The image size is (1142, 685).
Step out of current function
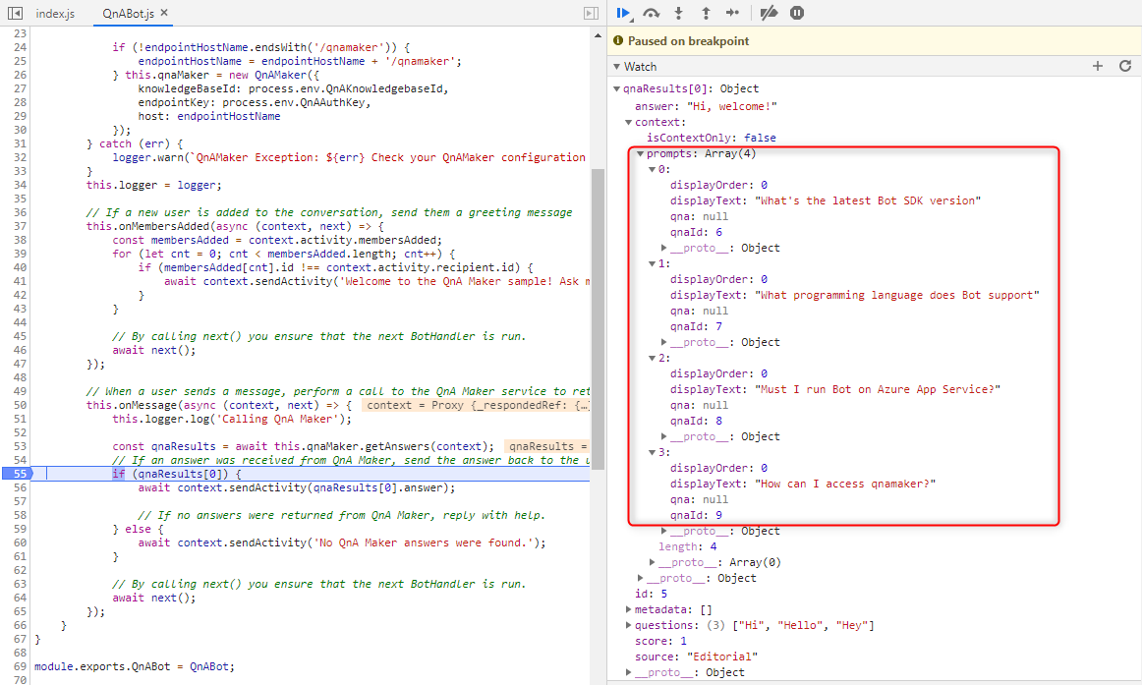[x=705, y=13]
